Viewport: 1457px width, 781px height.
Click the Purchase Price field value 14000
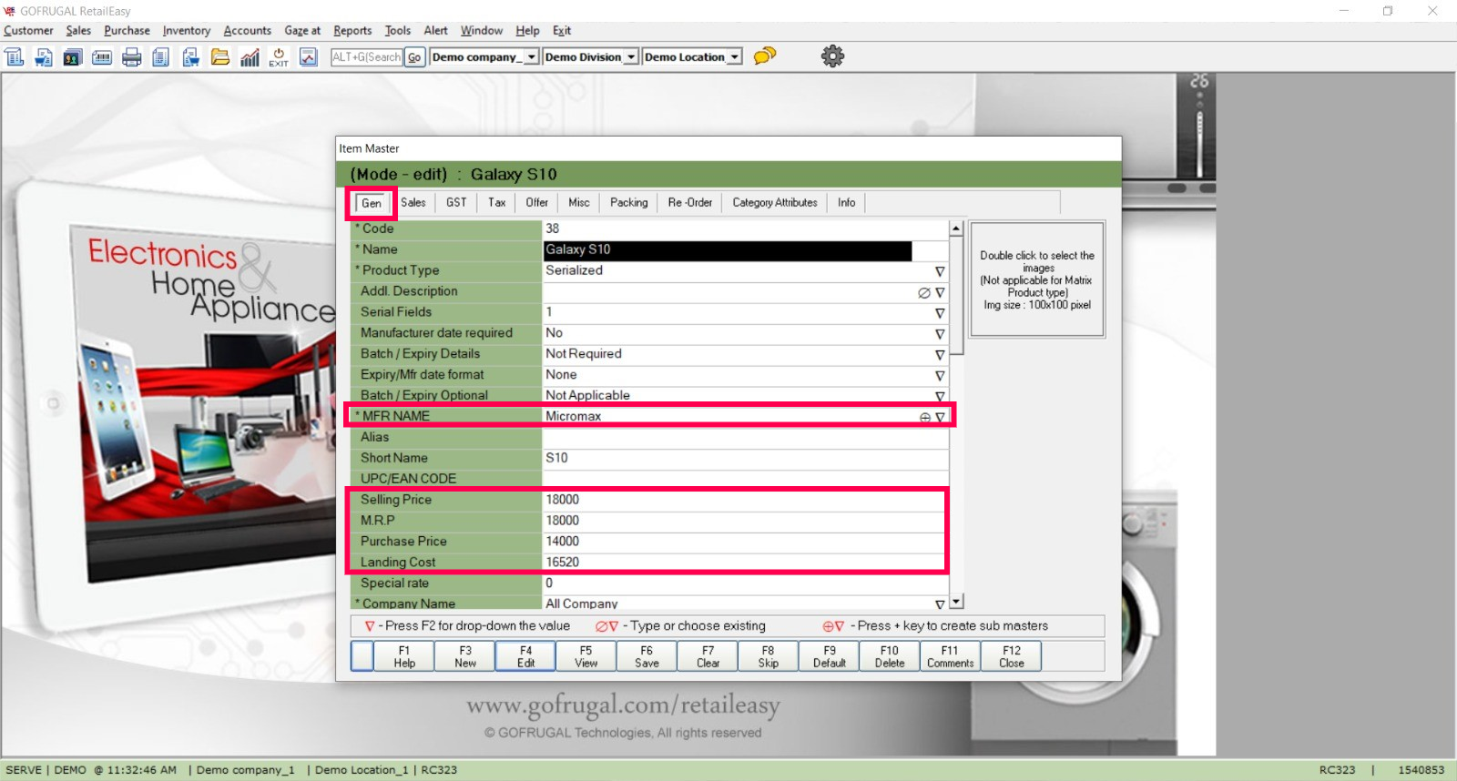click(744, 542)
